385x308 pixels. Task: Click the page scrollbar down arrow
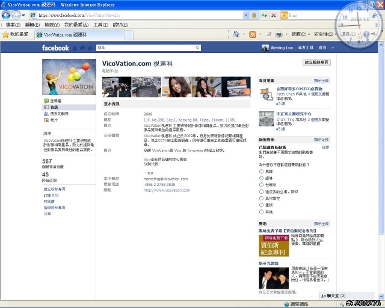(x=381, y=297)
